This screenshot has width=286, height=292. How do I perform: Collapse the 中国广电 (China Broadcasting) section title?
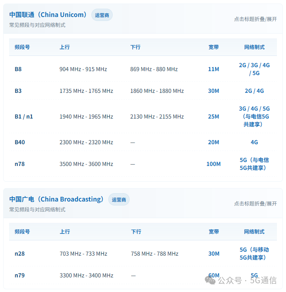56,199
